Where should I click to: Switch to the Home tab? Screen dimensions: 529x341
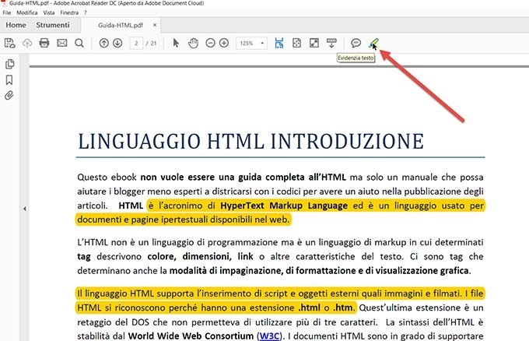[16, 25]
